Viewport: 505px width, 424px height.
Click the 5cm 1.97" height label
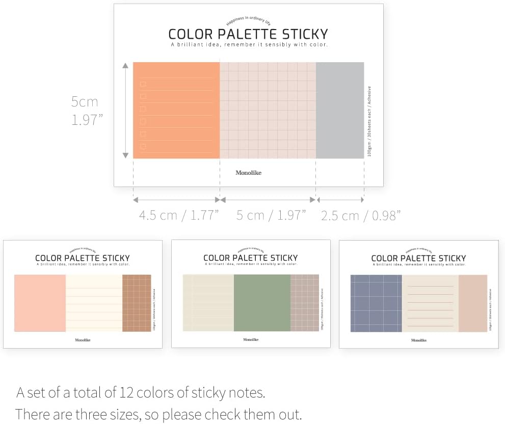tap(87, 111)
